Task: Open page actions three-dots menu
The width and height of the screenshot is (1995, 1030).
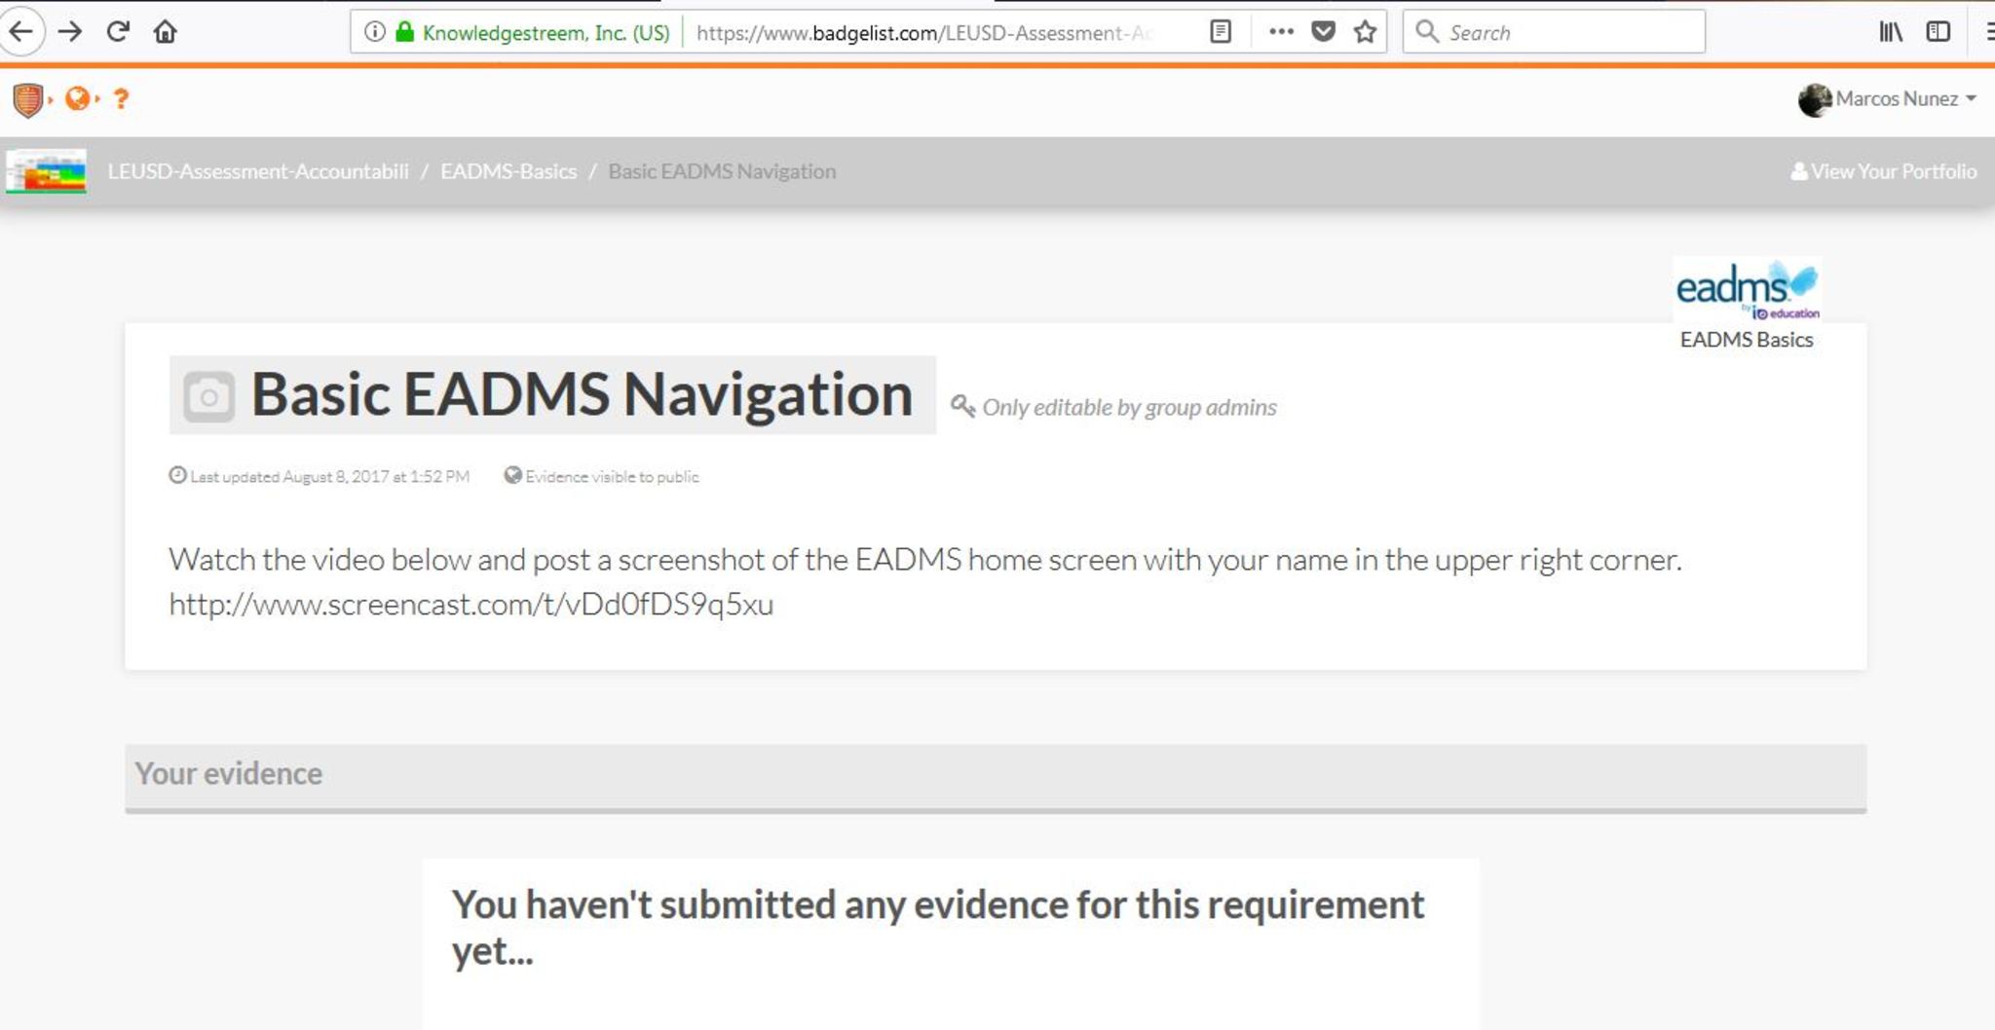Action: pos(1281,32)
